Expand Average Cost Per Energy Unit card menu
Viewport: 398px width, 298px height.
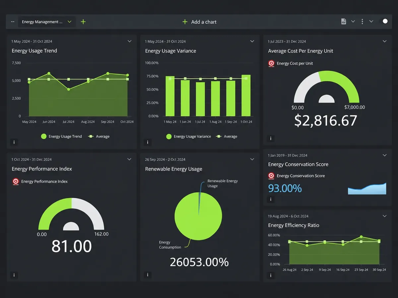point(385,41)
